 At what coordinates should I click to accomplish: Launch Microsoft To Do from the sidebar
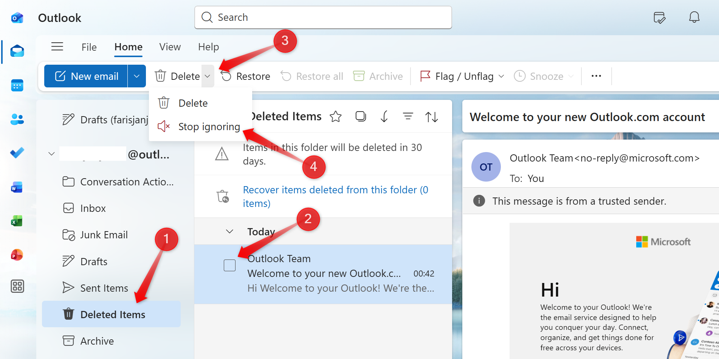coord(17,153)
